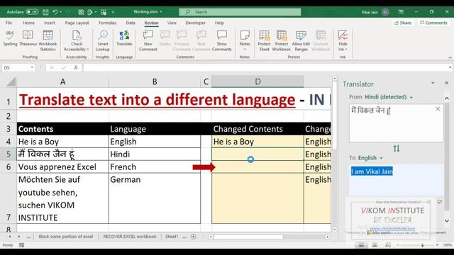Click the macro recording status bar icon

(21, 245)
